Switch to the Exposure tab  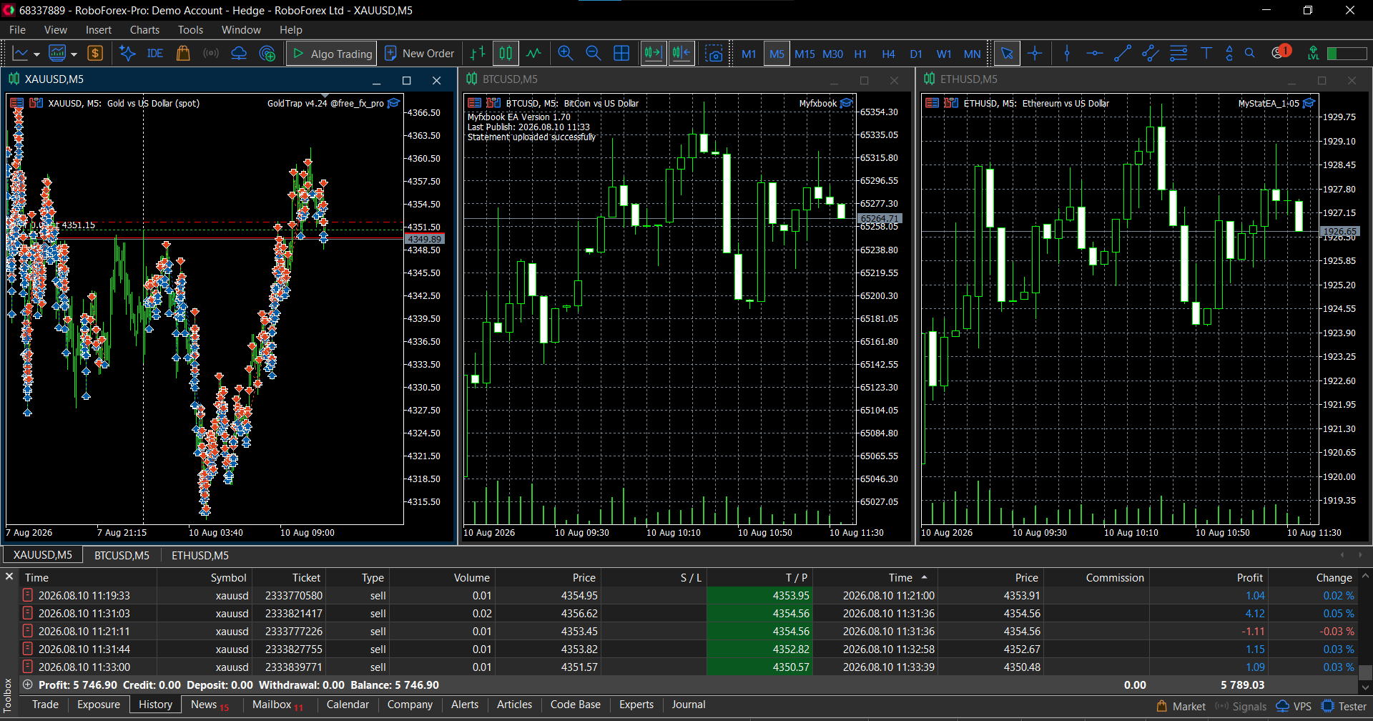point(99,705)
